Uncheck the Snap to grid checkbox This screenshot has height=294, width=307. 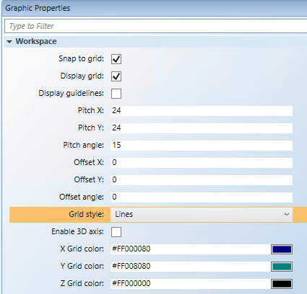click(x=116, y=59)
